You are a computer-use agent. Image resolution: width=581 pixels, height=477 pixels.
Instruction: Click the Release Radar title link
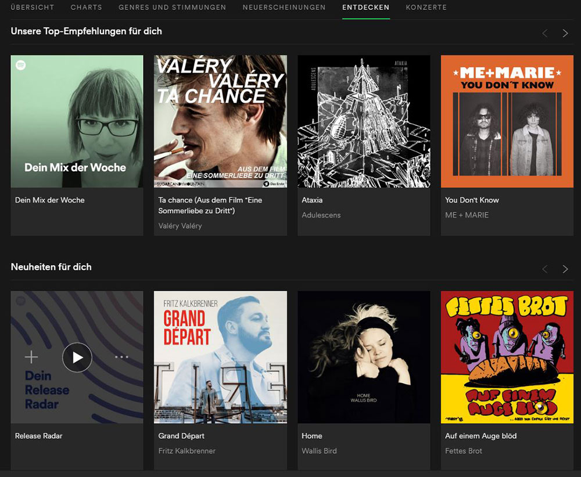[x=38, y=436]
